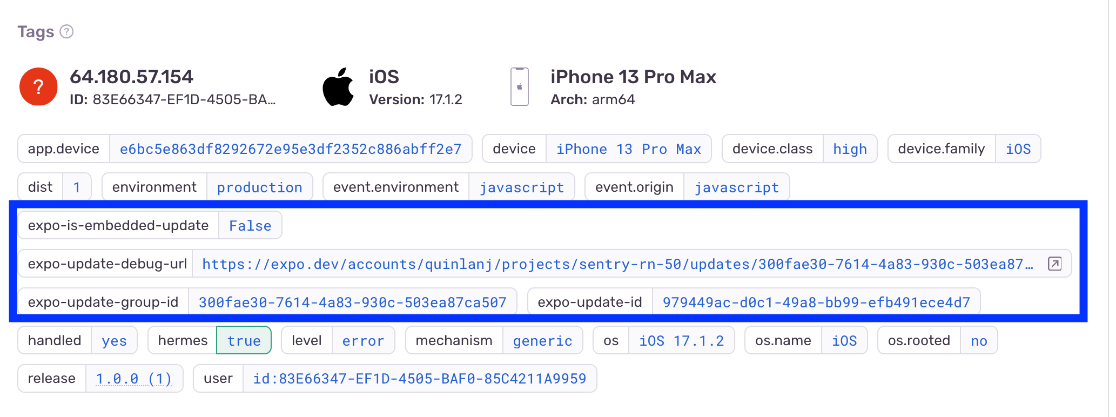This screenshot has width=1116, height=417.
Task: Select the production environment tag
Action: [259, 187]
